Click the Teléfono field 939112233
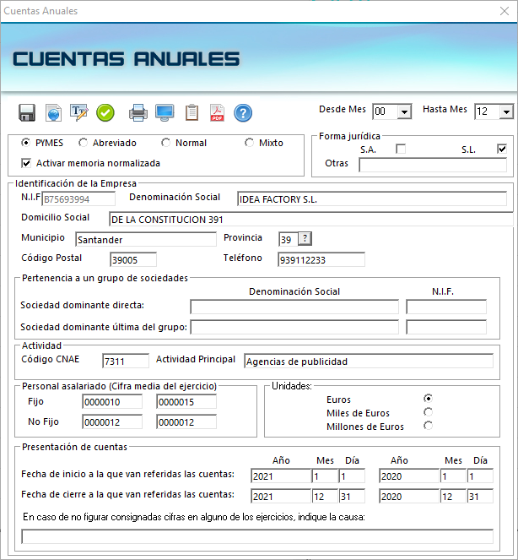This screenshot has height=560, width=518. [321, 259]
